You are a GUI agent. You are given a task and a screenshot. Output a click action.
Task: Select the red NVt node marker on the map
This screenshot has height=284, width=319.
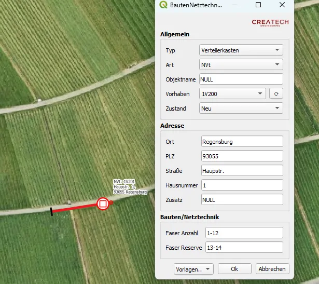103,204
